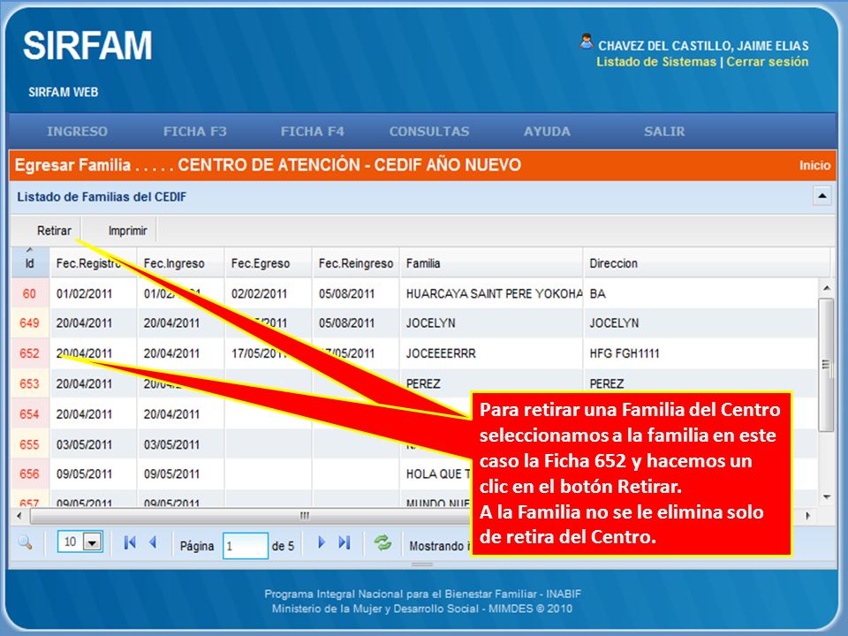848x636 pixels.
Task: Select the row with Id 649
Action: click(x=414, y=323)
